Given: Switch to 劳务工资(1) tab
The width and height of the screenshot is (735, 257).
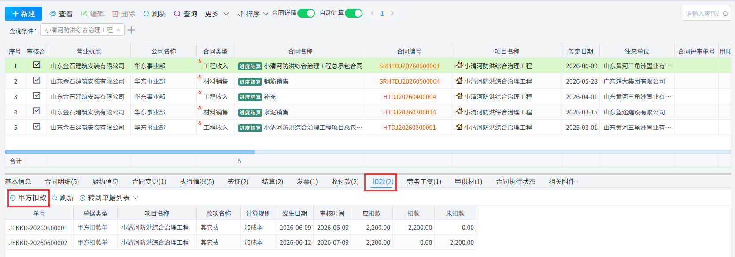Looking at the screenshot, I should pyautogui.click(x=424, y=181).
